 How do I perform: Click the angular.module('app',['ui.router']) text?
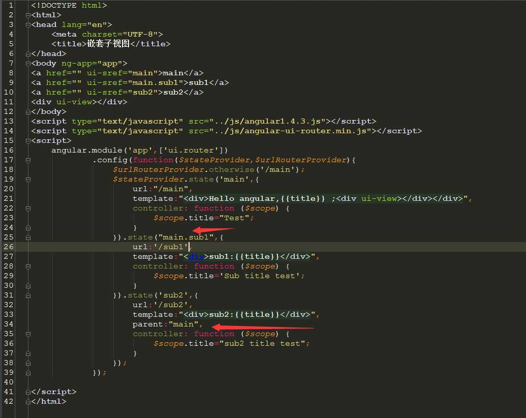coord(140,150)
